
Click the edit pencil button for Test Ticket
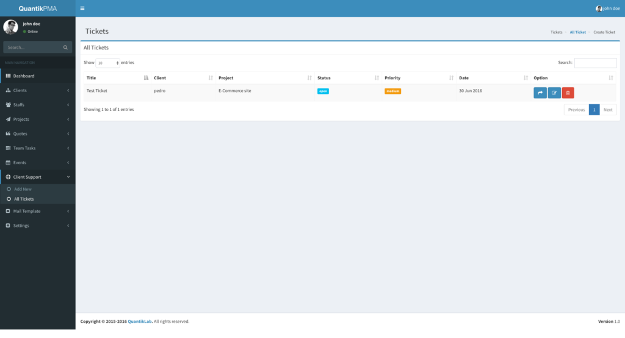554,93
